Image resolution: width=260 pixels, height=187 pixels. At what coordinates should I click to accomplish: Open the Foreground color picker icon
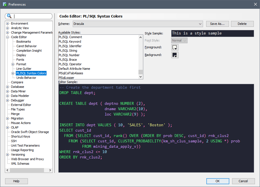point(175,47)
